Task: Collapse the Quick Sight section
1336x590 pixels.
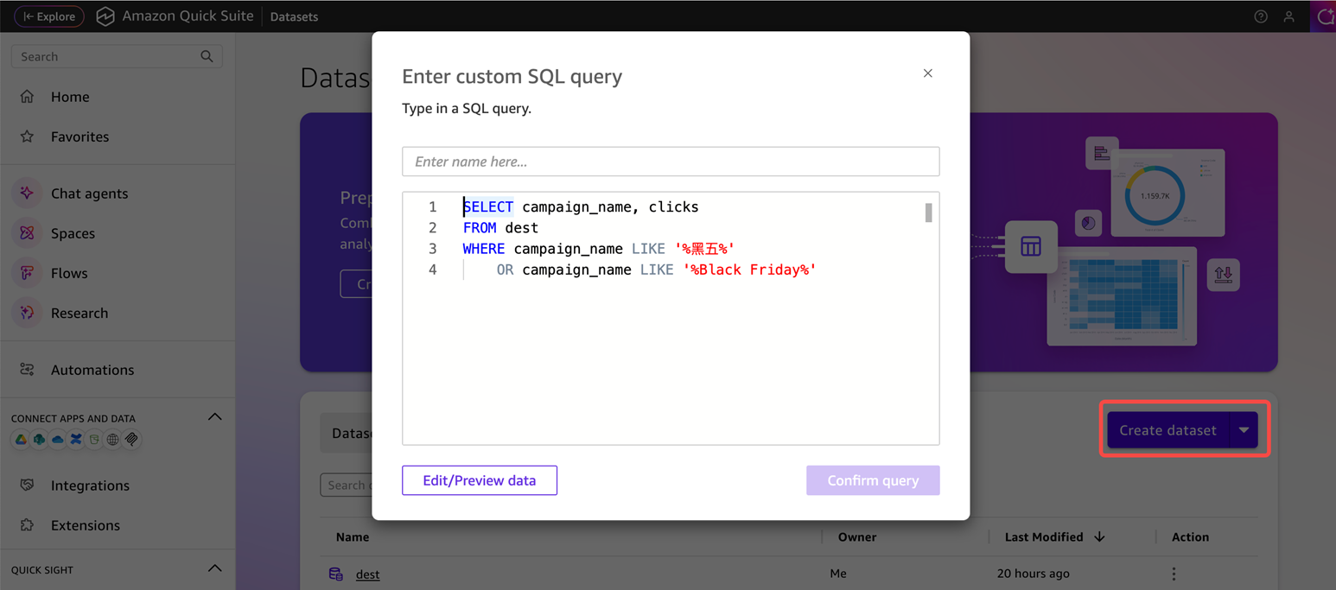Action: (215, 568)
